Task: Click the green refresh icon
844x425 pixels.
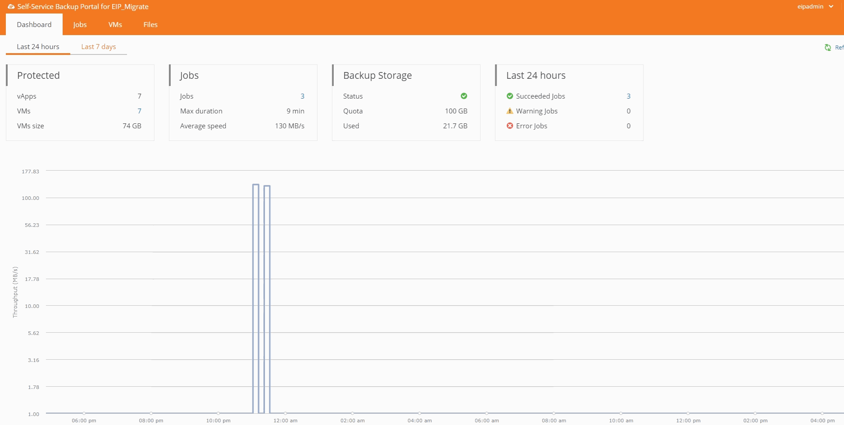Action: click(x=828, y=47)
